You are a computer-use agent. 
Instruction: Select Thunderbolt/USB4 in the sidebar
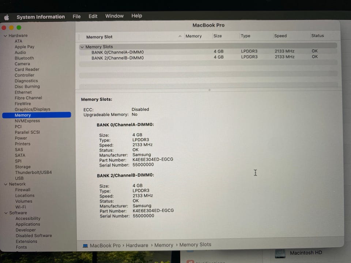click(33, 172)
